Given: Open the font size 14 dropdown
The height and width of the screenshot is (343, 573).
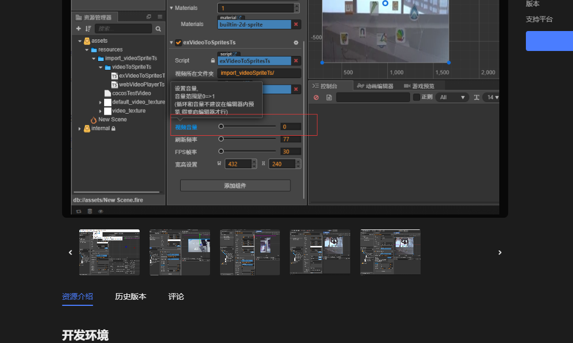Looking at the screenshot, I should click(492, 98).
